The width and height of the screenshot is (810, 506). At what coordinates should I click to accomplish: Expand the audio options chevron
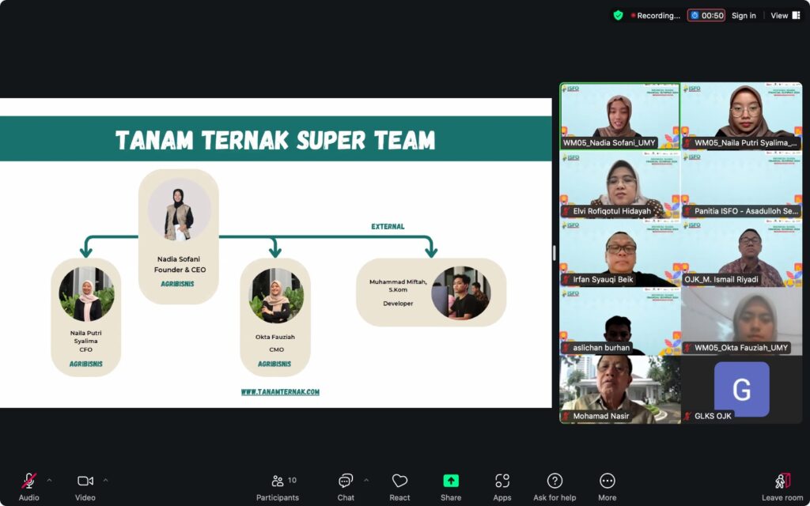[49, 480]
